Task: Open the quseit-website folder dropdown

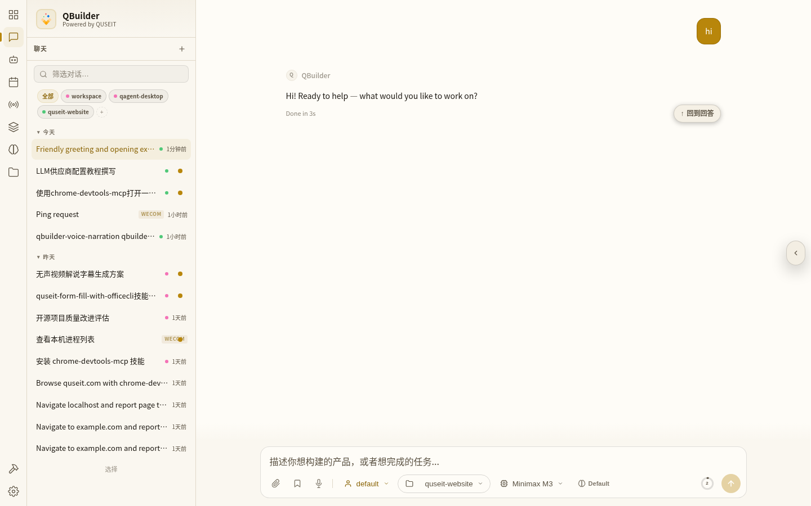Action: (444, 484)
